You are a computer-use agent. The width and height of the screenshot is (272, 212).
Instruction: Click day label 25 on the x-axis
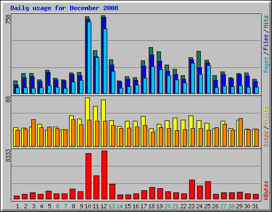(207, 206)
